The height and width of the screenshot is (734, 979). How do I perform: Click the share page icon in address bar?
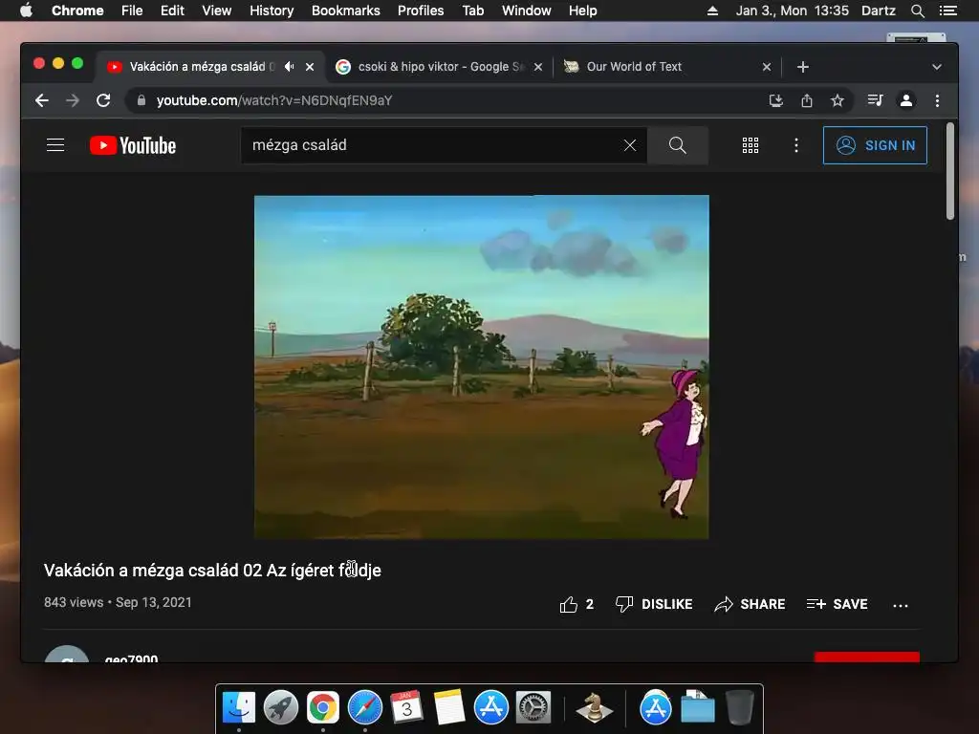pos(807,100)
